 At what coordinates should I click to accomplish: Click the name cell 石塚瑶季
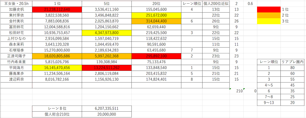17,50
